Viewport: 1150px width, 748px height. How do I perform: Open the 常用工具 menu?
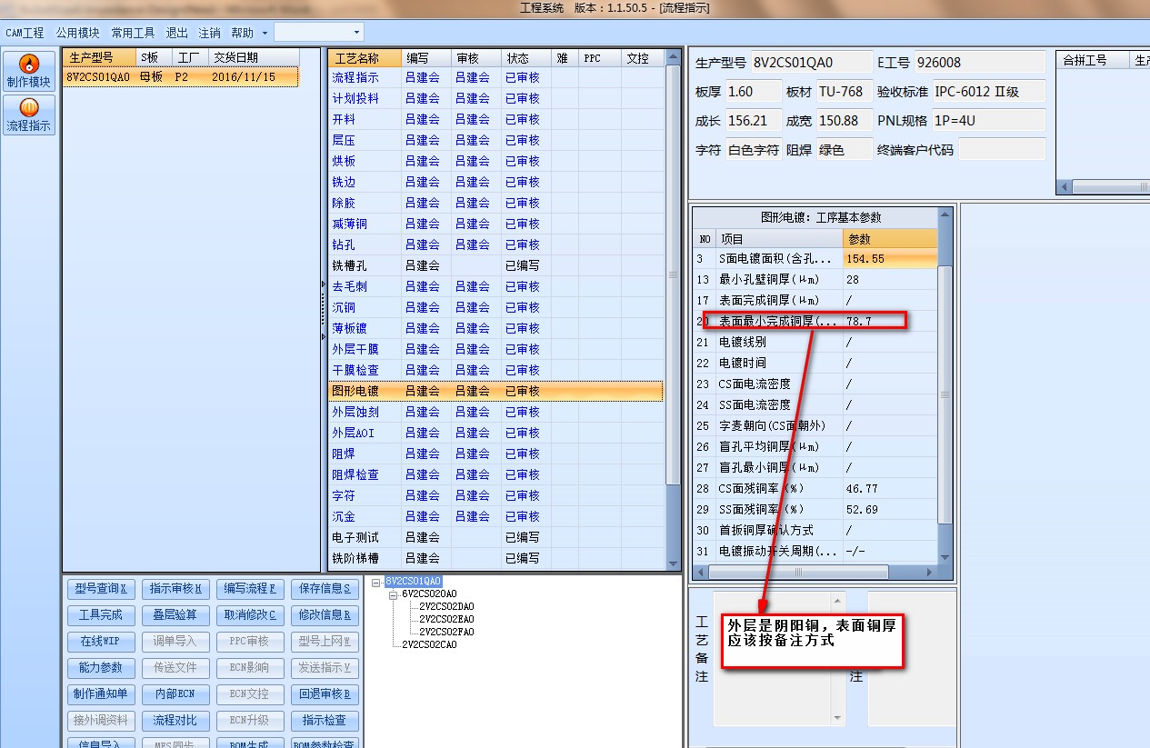[x=133, y=33]
